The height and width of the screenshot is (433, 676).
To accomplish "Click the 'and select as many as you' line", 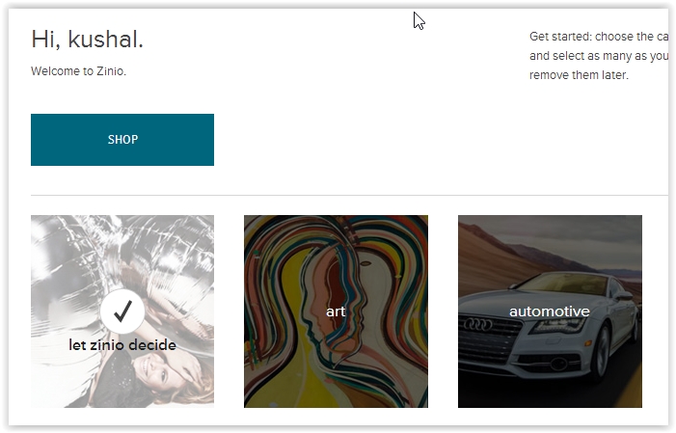I will tap(599, 56).
